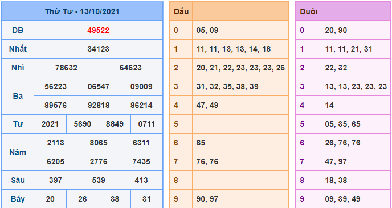
Task: Select Đuôi row values 22, 32
Action: [x=336, y=68]
